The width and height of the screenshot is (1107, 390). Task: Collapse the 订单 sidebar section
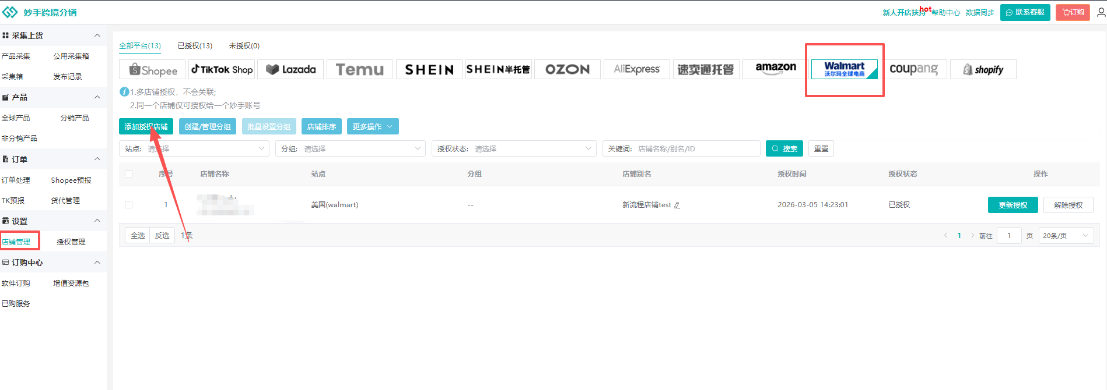[x=97, y=159]
